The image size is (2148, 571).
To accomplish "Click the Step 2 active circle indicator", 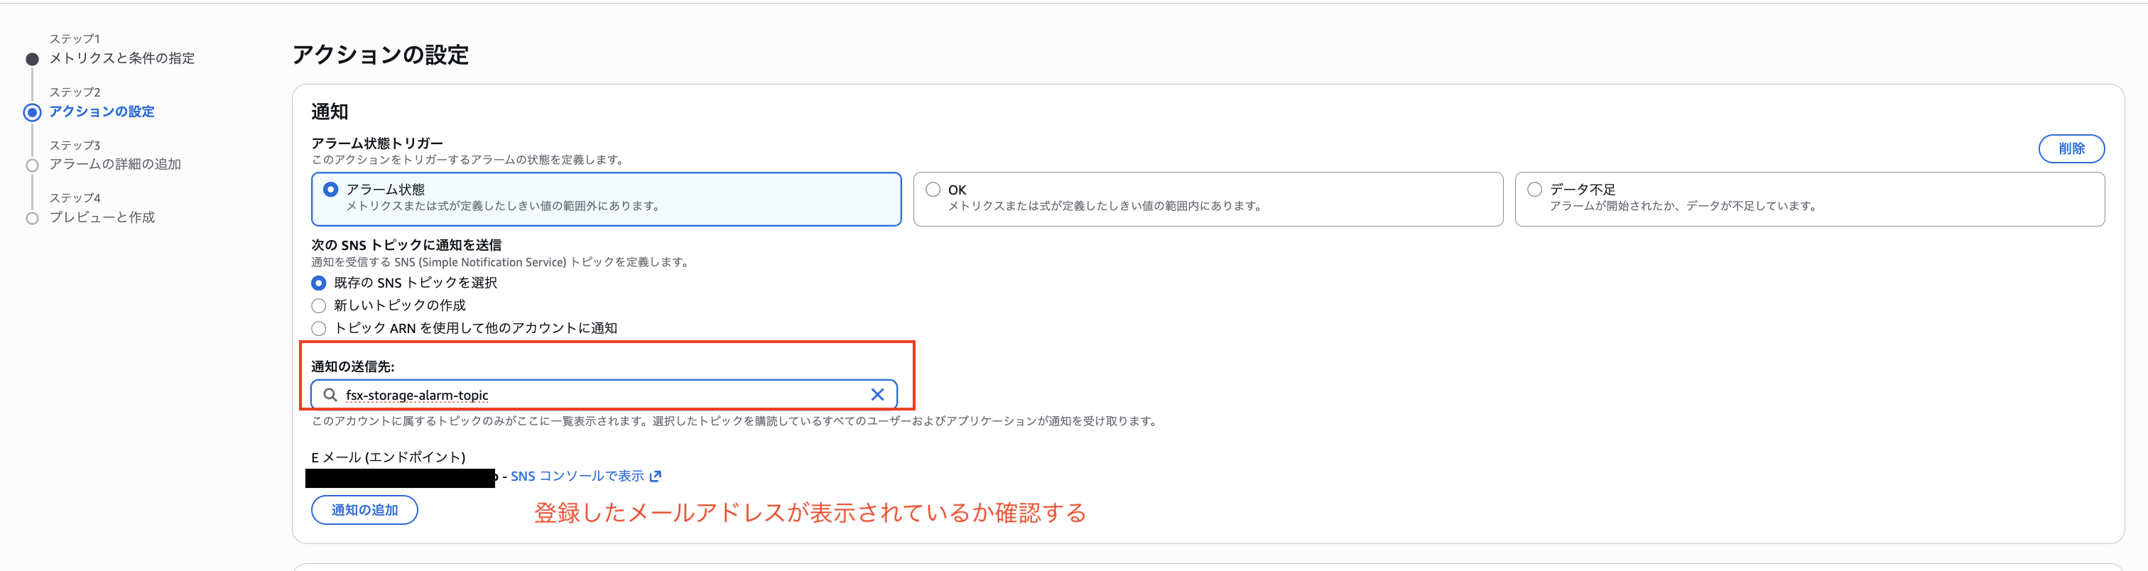I will click(x=33, y=112).
